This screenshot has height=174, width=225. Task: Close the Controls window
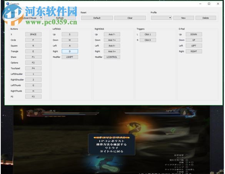(x=218, y=4)
